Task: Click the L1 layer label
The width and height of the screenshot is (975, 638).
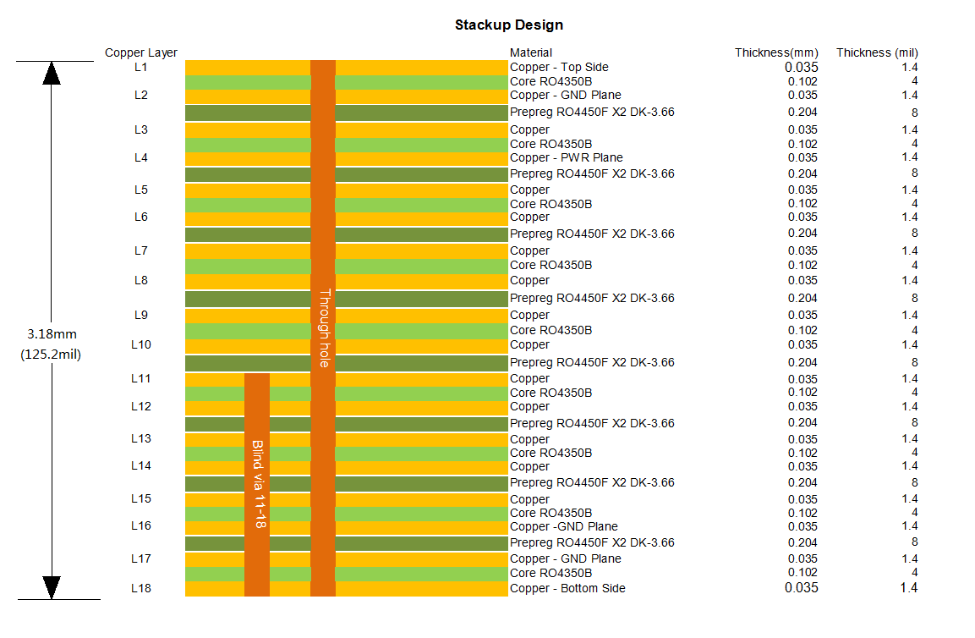Action: 141,67
